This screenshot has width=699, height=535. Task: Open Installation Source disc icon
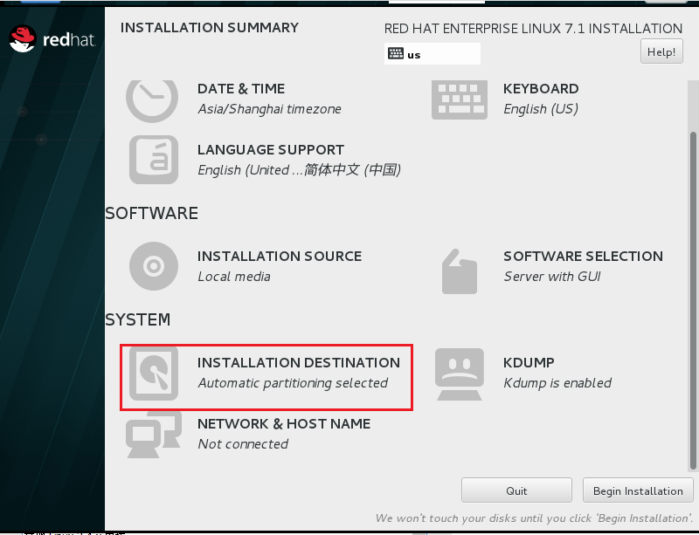[154, 266]
